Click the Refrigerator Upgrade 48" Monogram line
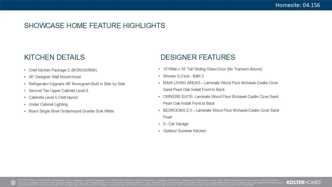Screen dimensions: 332x187 77,84
